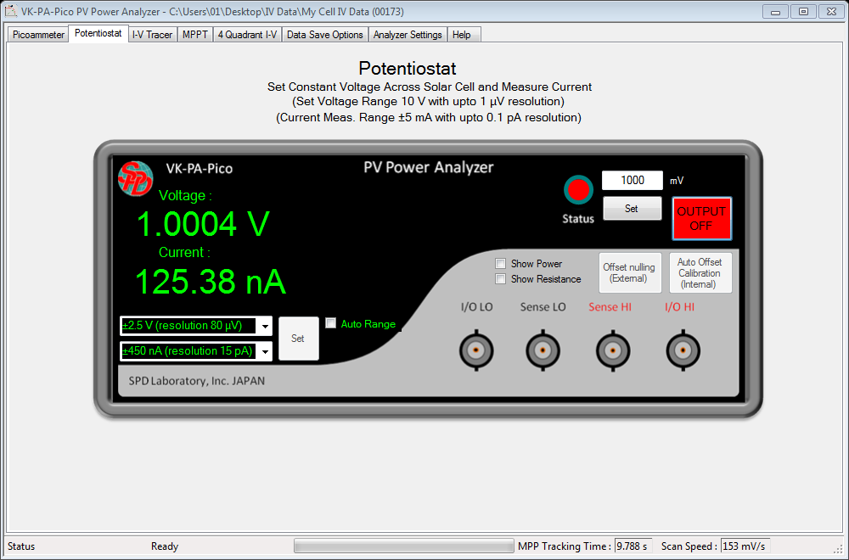Screen dimensions: 849x560
Task: Select the Potentiostat tab
Action: pos(98,33)
